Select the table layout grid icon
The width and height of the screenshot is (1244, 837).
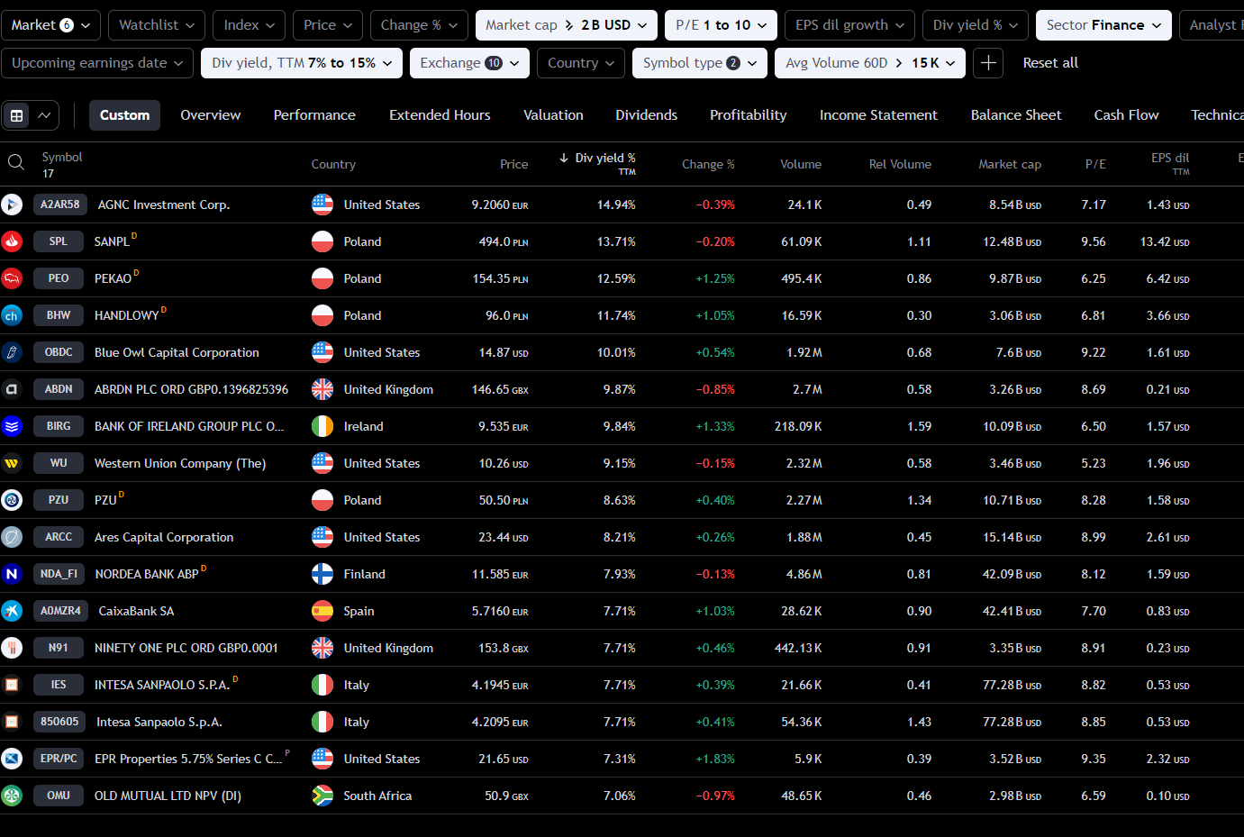[x=16, y=115]
